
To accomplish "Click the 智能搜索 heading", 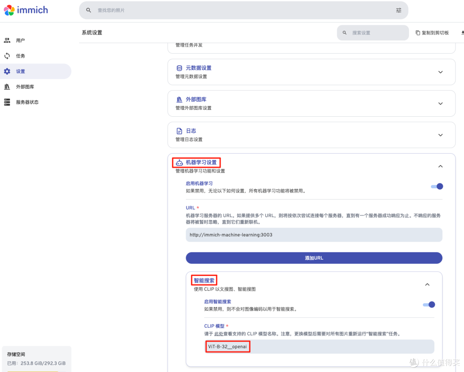I will 204,281.
